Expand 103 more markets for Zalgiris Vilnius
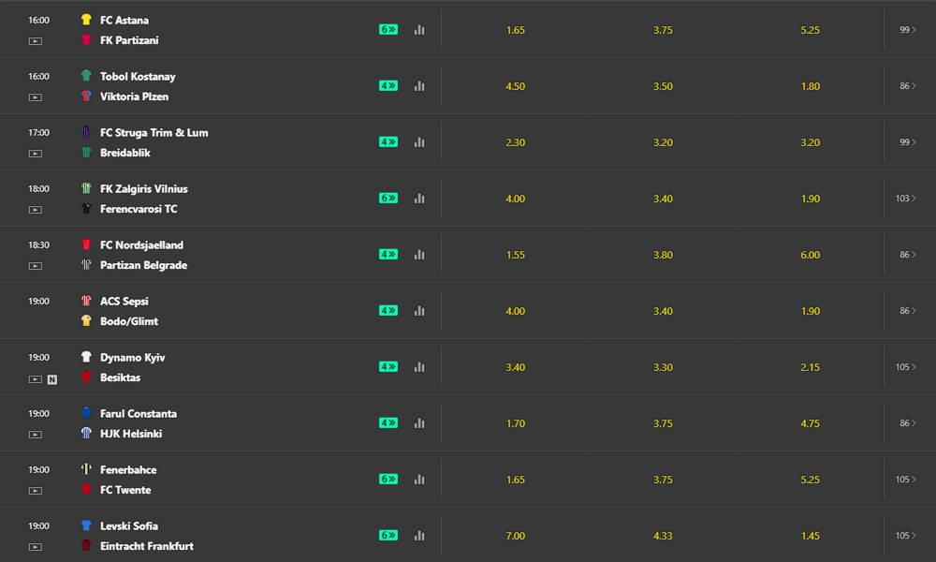This screenshot has width=936, height=562. click(x=905, y=198)
